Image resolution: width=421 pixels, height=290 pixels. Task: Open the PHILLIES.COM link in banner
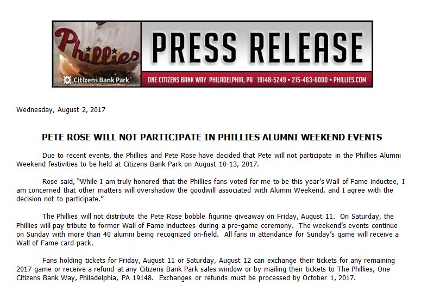point(350,80)
